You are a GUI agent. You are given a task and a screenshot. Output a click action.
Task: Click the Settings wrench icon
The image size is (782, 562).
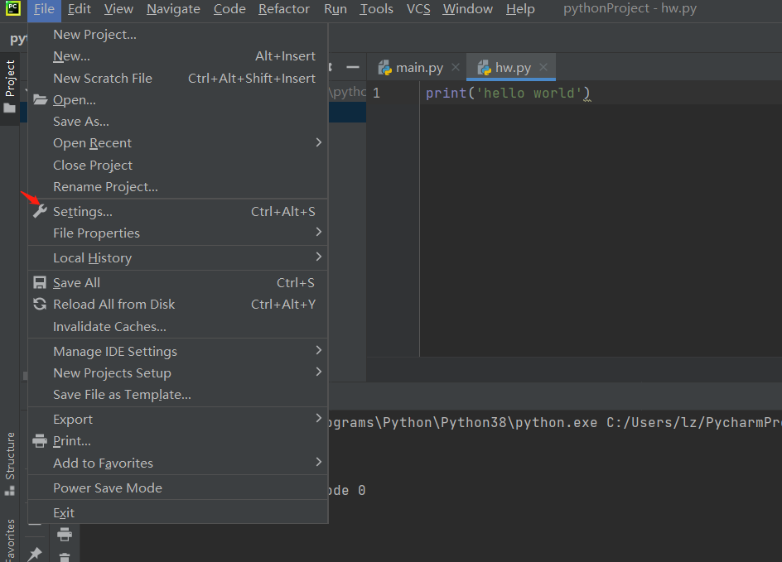(40, 211)
